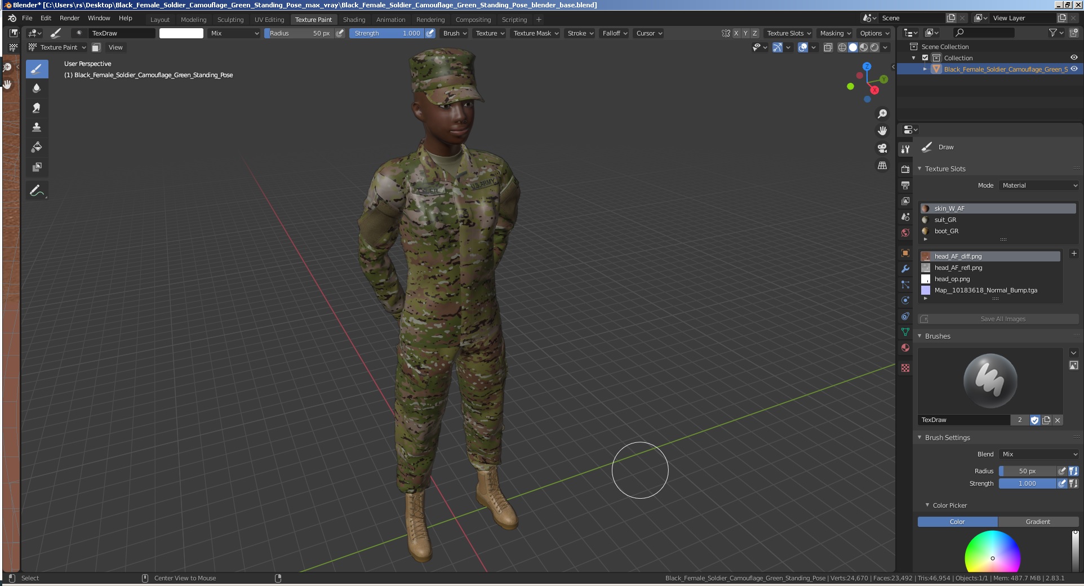Toggle Y axis symmetry
This screenshot has height=586, width=1084.
[745, 33]
